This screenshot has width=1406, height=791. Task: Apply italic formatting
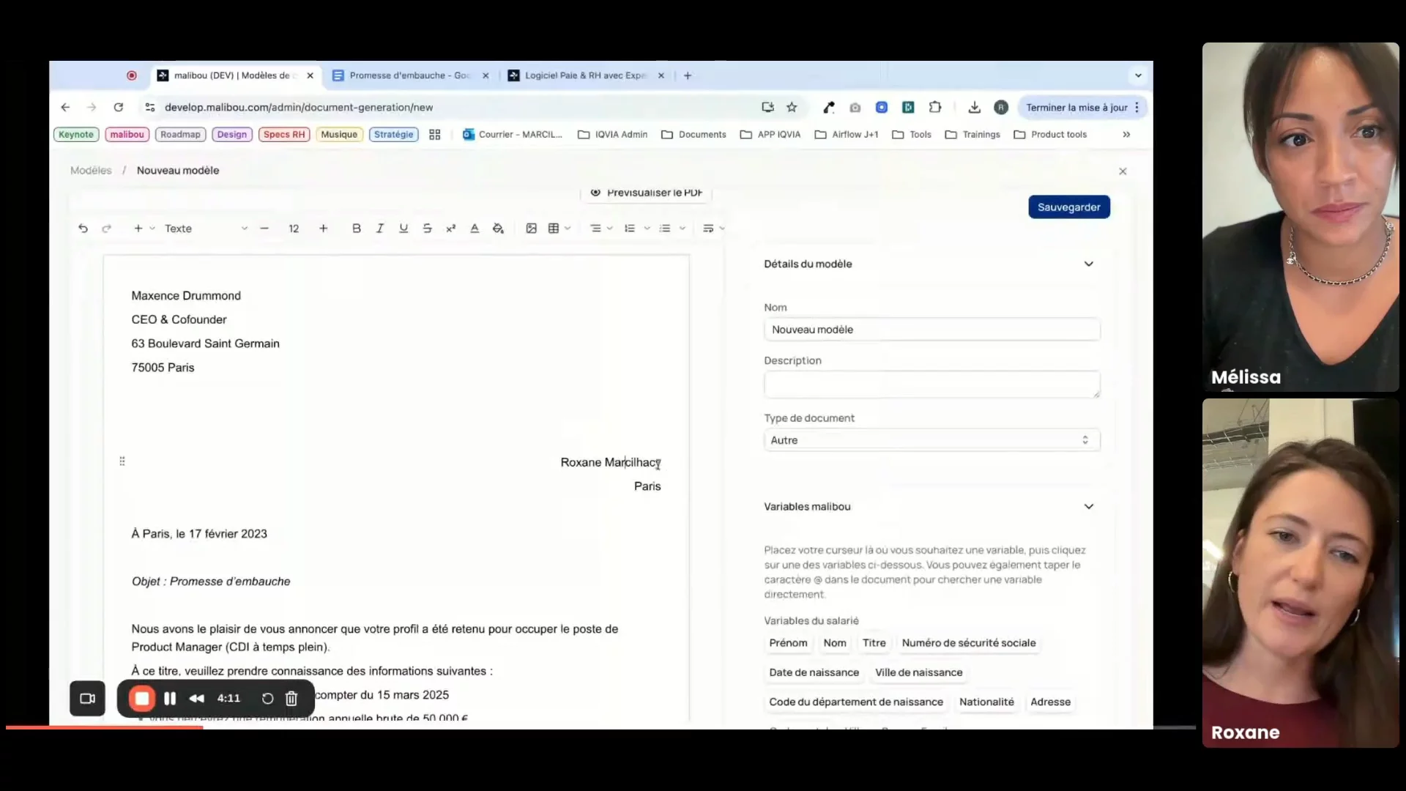tap(380, 229)
